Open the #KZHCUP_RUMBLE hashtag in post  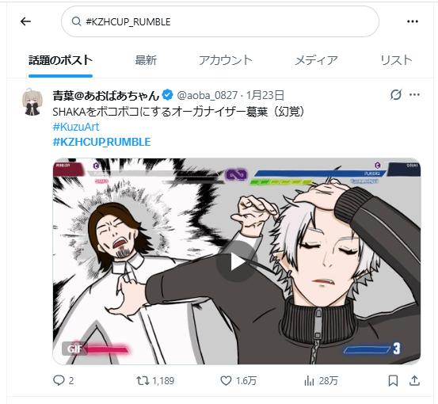pyautogui.click(x=101, y=142)
